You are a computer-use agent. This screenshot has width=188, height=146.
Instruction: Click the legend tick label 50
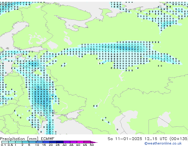[92, 145]
